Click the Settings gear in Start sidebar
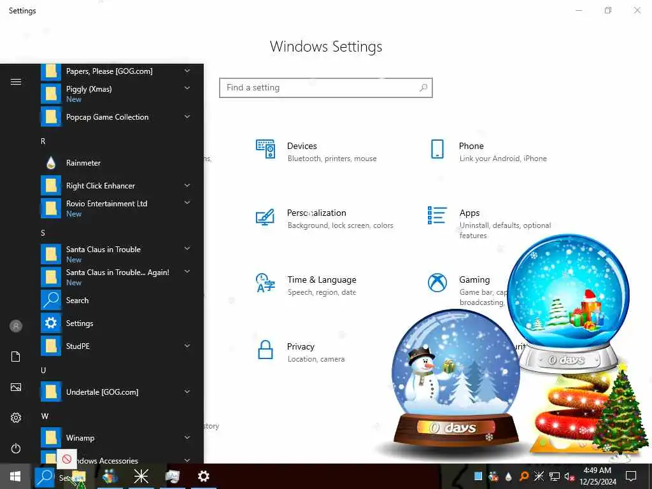The height and width of the screenshot is (489, 652). [16, 418]
